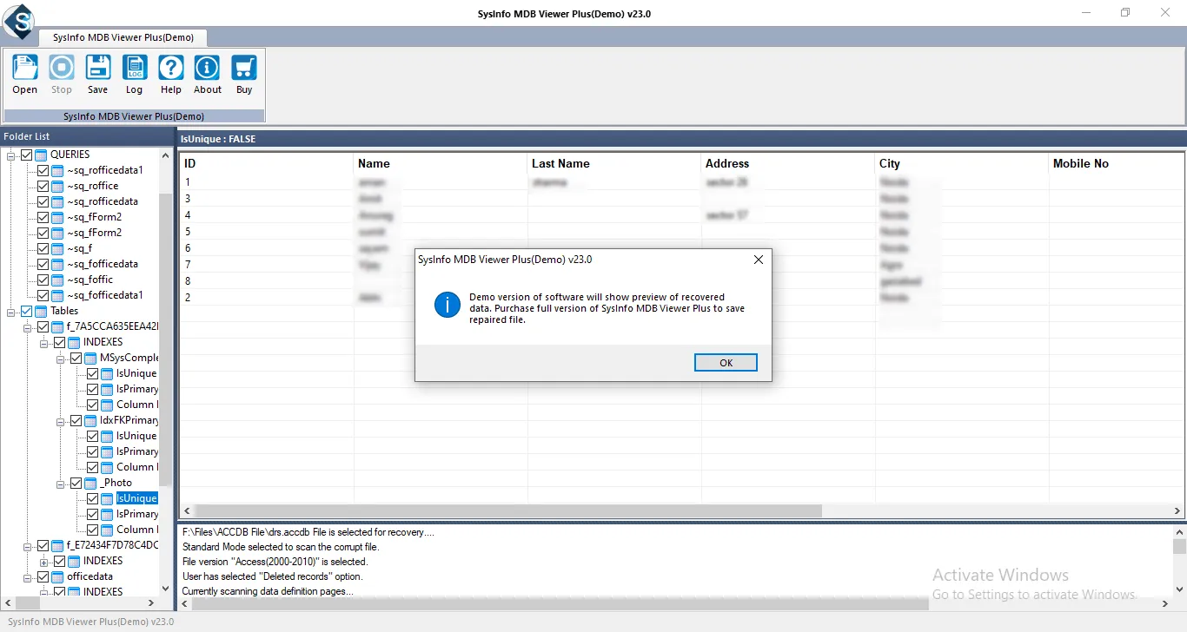
Task: Click the Save toolbar icon
Action: point(97,68)
